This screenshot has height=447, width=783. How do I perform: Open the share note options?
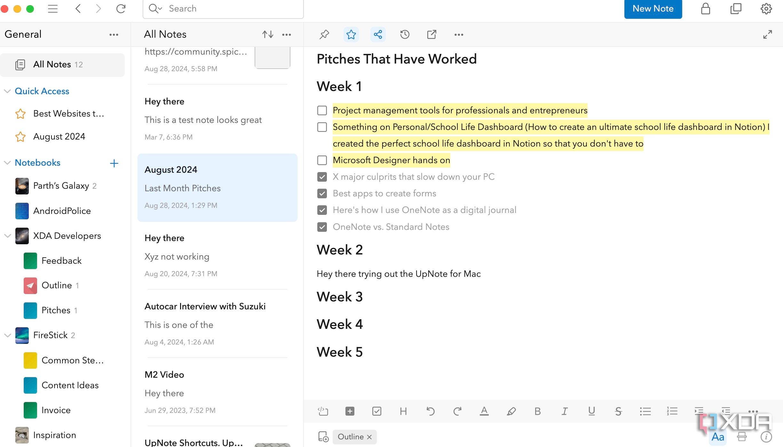click(x=378, y=34)
